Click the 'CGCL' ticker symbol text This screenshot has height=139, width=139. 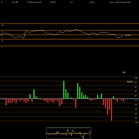coord(92,2)
